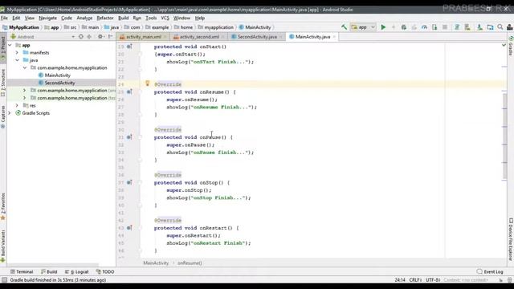Click the Search Everywhere magnifier icon
This screenshot has width=514, height=289.
500,27
